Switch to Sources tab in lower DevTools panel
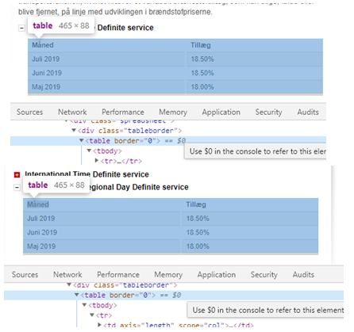Image resolution: width=354 pixels, height=332 pixels. point(25,274)
